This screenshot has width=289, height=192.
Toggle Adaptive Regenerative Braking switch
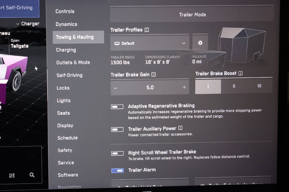click(x=117, y=107)
